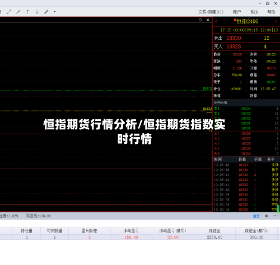Image resolution: width=280 pixels, height=265 pixels.
Task: Click the 价格 column header in trades list
Action: [242, 159]
